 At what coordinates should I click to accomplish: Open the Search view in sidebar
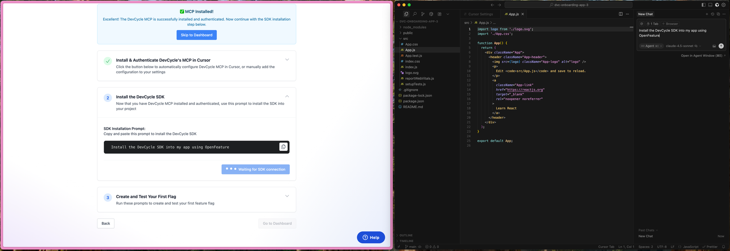coord(415,14)
